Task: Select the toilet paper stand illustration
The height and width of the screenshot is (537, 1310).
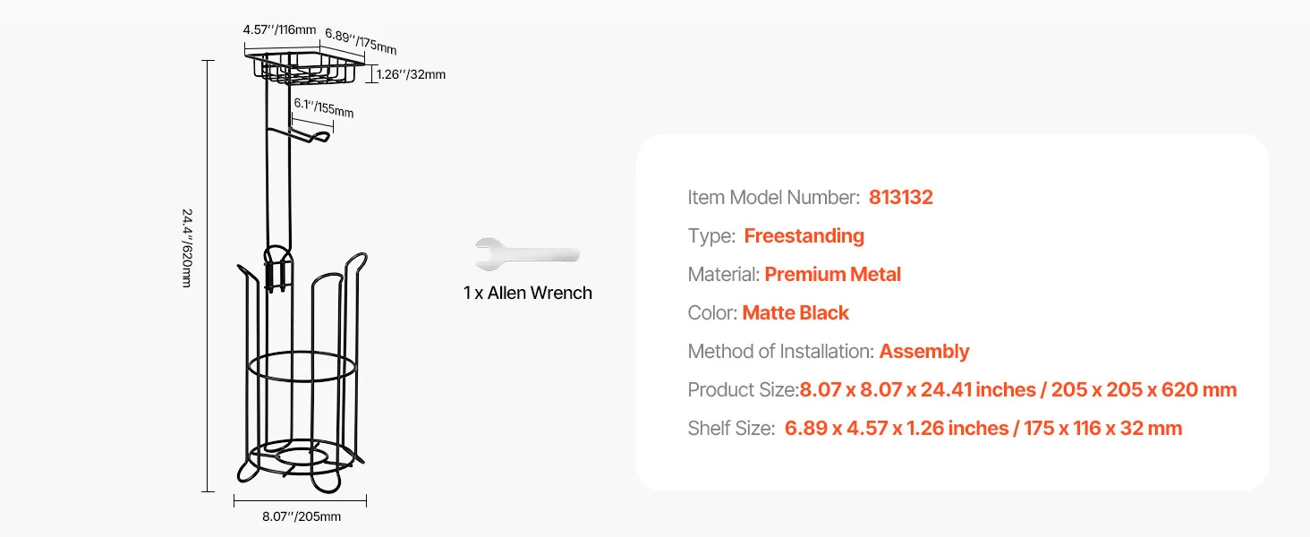Action: coord(300,275)
